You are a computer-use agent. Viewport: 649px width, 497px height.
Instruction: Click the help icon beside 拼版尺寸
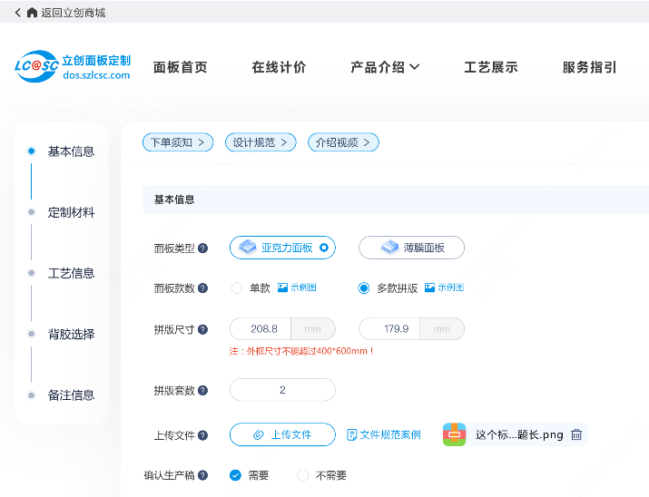202,329
